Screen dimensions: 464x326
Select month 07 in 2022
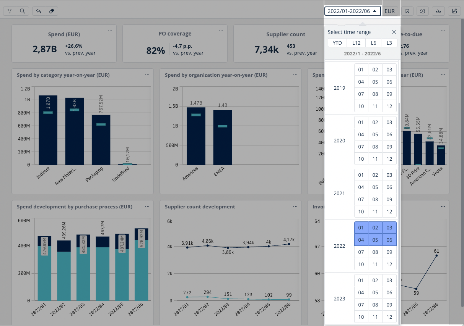[x=361, y=252]
